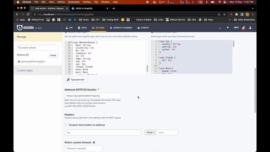
Task: Open the DSA bookmarks folder
Action: (x=192, y=20)
